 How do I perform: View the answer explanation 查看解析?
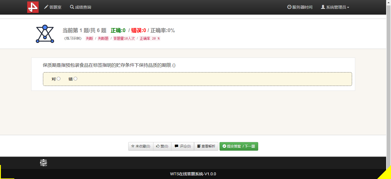pyautogui.click(x=206, y=146)
